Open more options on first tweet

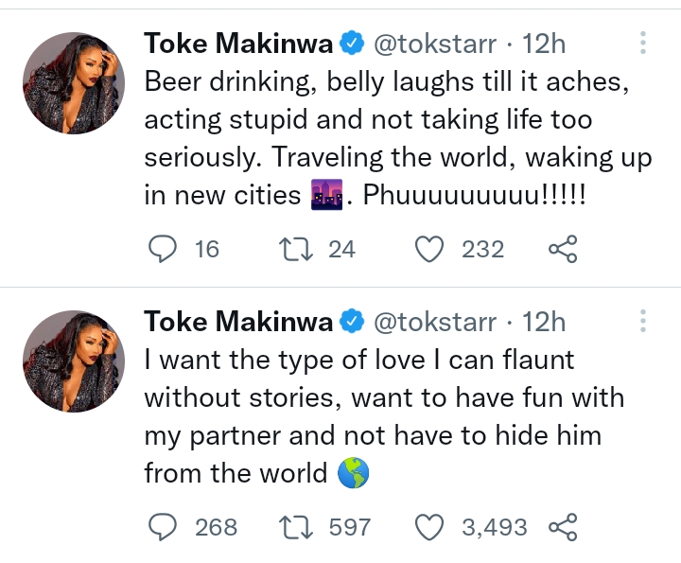point(643,44)
